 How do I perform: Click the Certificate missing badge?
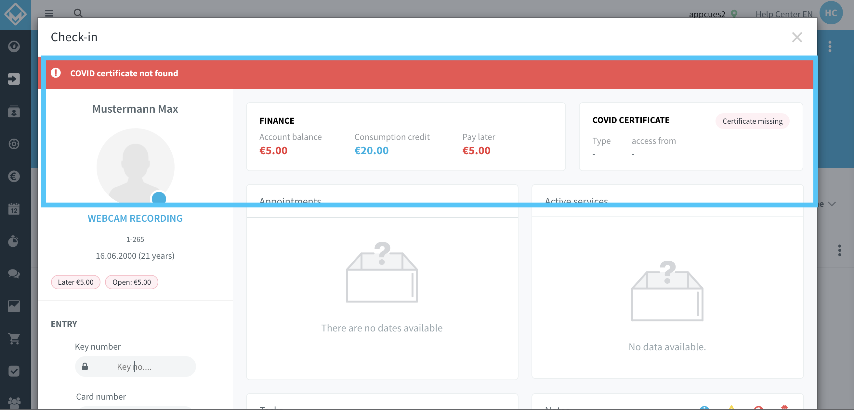752,121
